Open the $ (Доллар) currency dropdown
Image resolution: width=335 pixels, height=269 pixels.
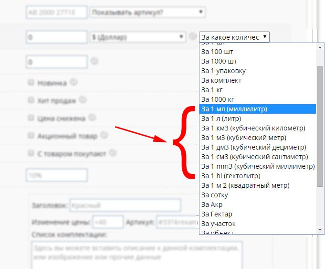coord(138,37)
